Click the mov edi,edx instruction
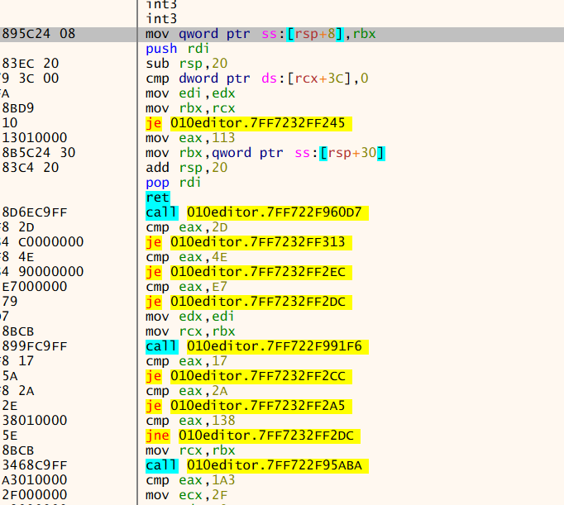 (190, 93)
